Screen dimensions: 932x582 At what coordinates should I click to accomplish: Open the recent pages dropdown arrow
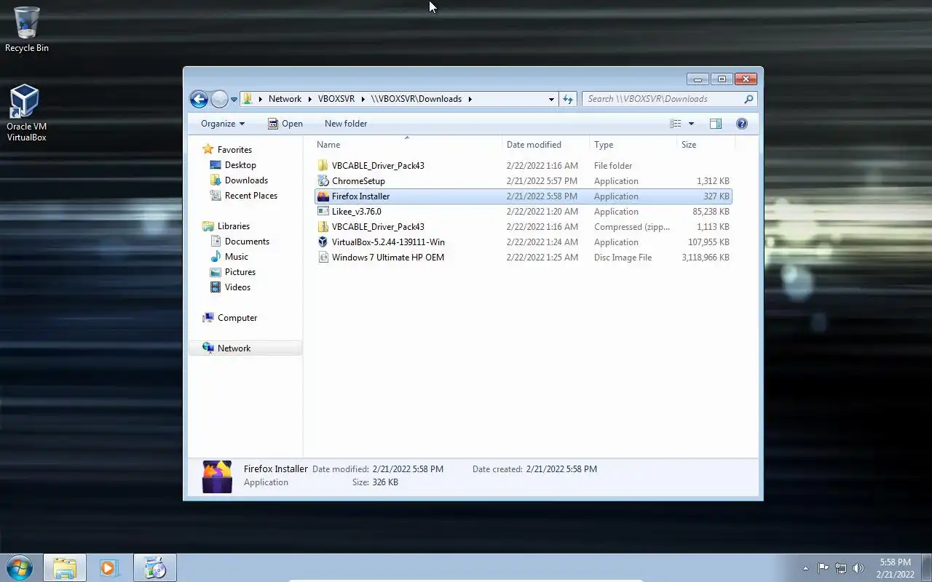[x=234, y=100]
